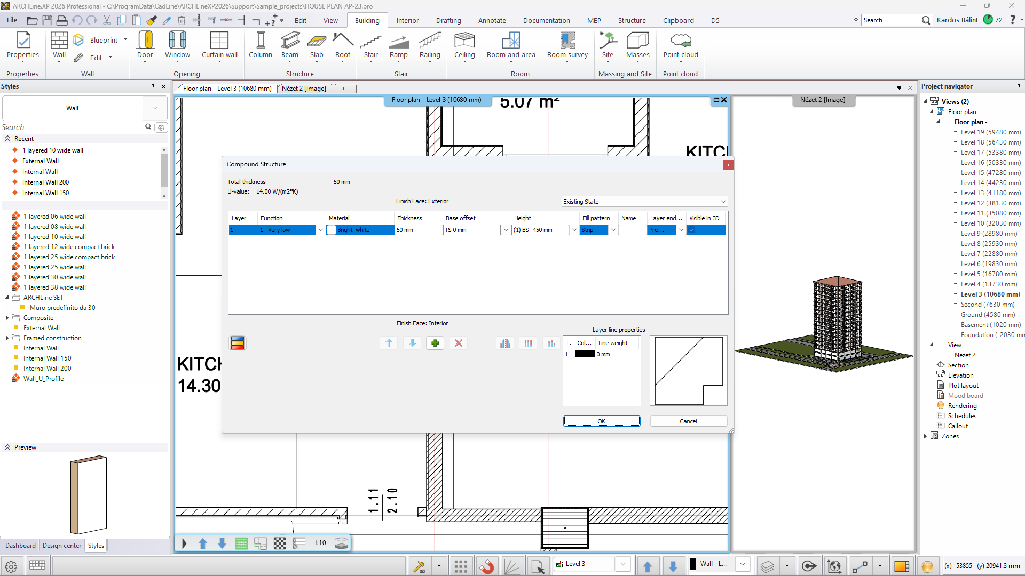Collapse the Recent styles section
1025x576 pixels.
[7, 139]
